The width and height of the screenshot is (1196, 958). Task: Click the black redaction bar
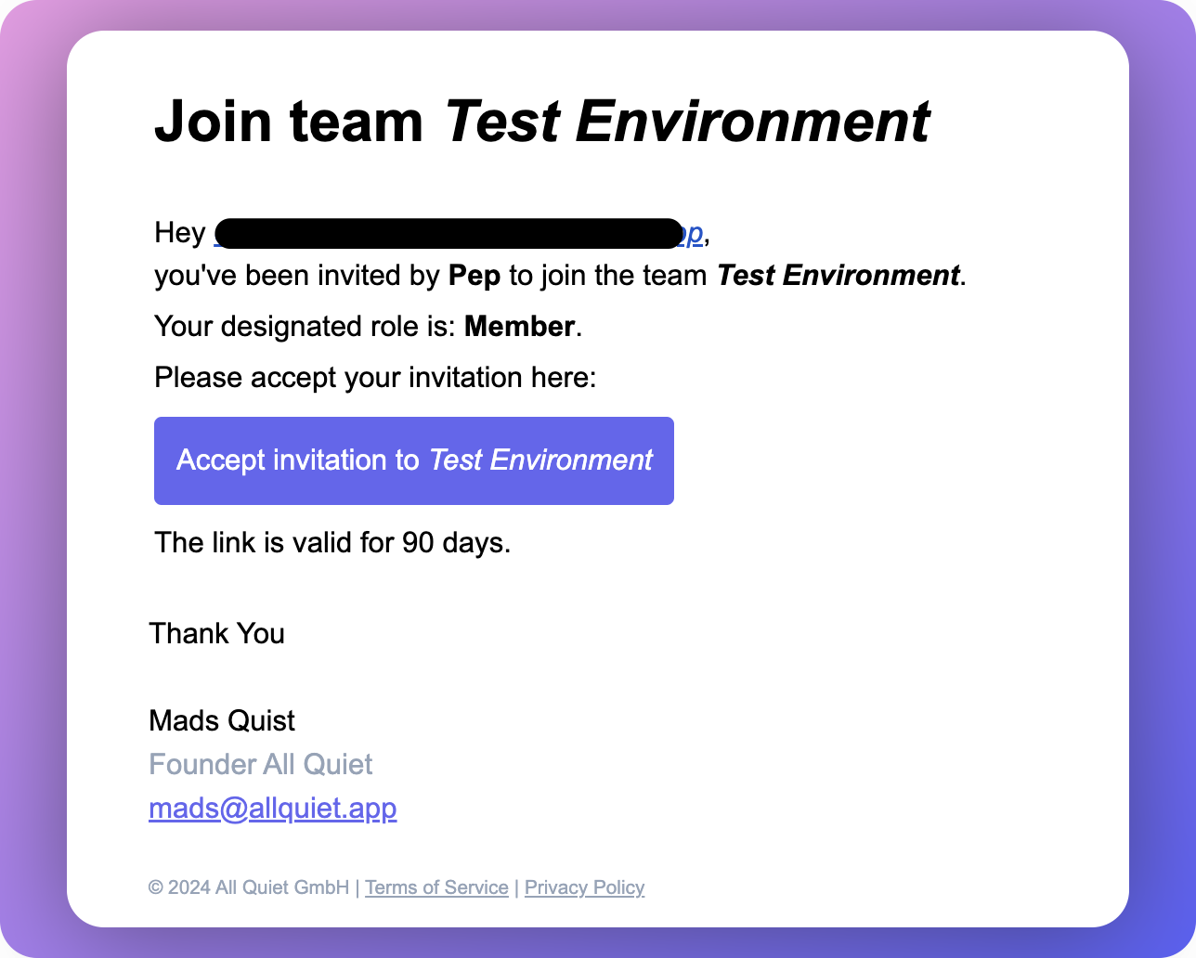click(x=449, y=234)
